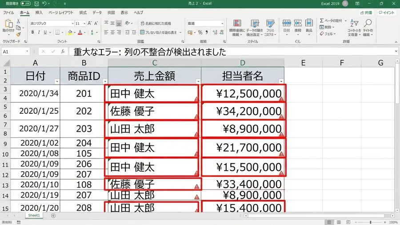Open Sort and Filter icon

(354, 28)
